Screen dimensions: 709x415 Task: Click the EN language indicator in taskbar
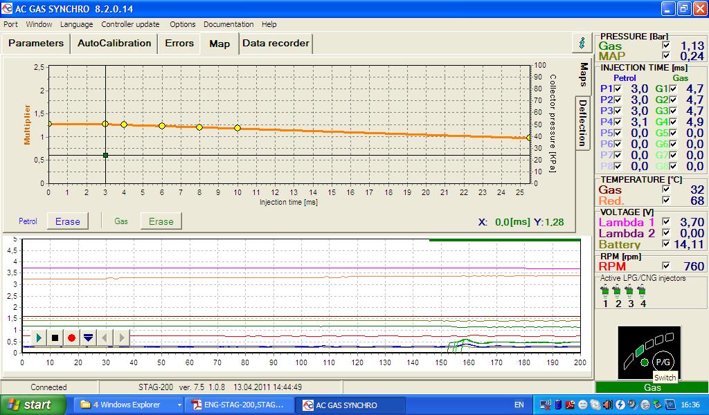click(519, 405)
